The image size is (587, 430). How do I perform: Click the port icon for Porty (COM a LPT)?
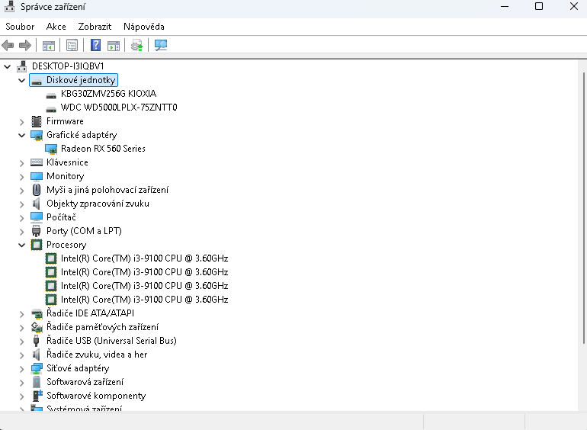tap(37, 231)
